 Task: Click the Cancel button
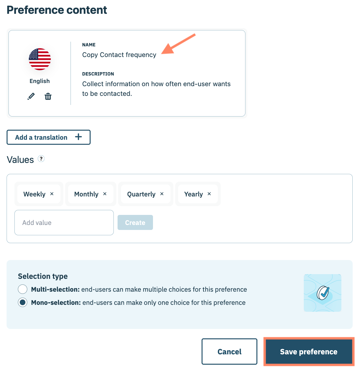[x=229, y=352]
